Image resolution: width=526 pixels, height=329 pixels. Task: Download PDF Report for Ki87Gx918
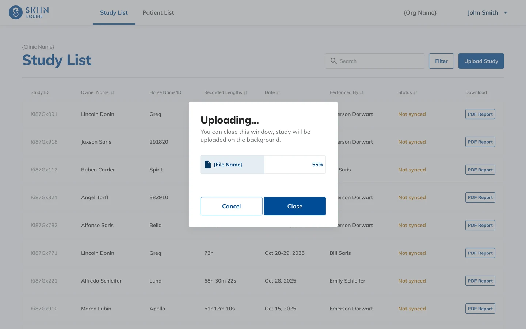(480, 142)
